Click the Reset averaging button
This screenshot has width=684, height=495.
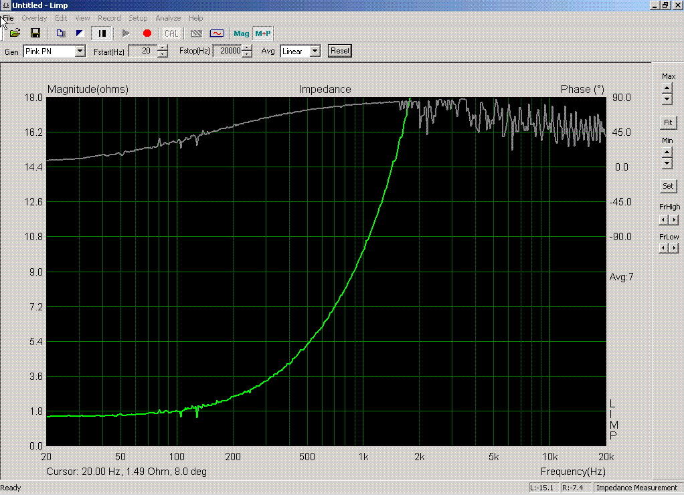tap(340, 51)
